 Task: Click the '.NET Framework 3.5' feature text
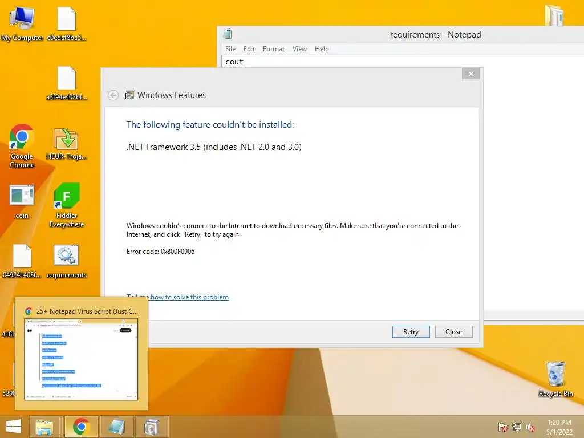click(x=214, y=147)
